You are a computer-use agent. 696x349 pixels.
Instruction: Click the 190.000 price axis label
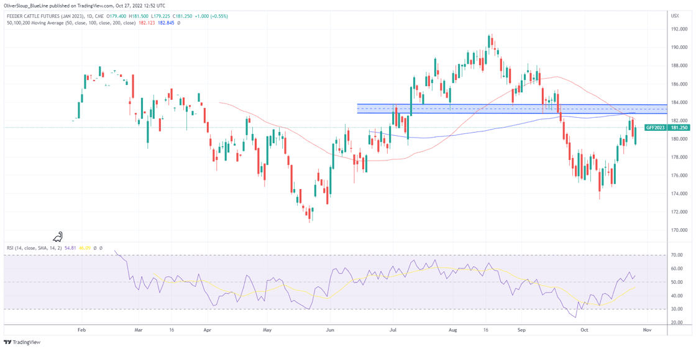coord(679,47)
